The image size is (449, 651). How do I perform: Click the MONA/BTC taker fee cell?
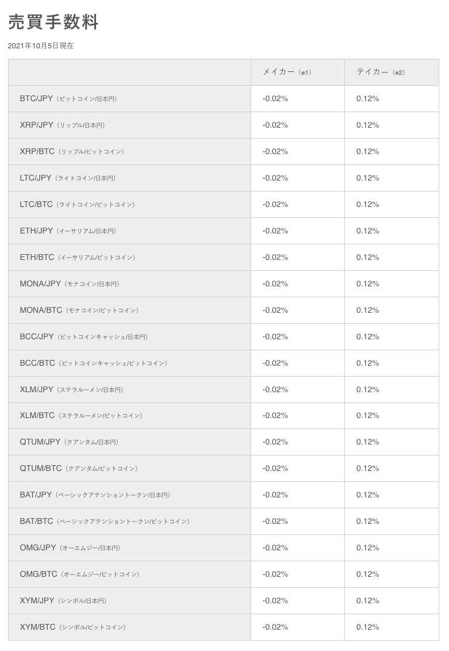392,310
